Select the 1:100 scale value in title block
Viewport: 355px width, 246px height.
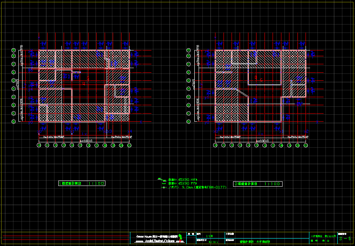[210, 236]
